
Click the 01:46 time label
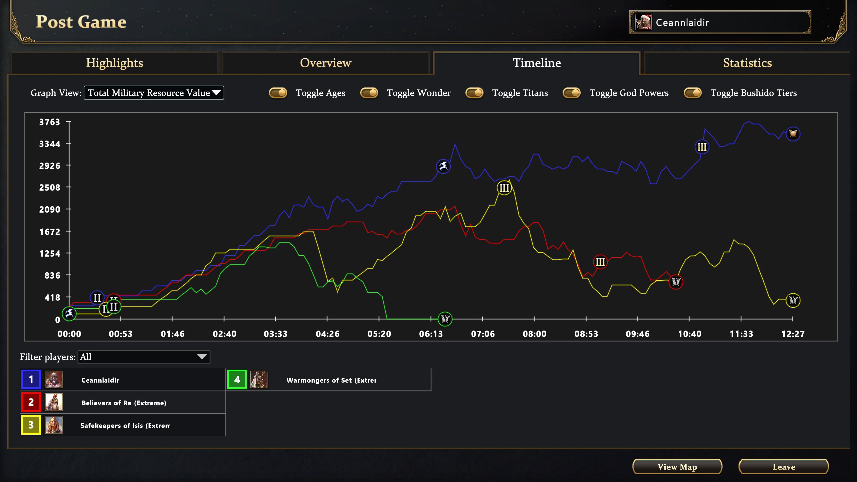tap(173, 334)
